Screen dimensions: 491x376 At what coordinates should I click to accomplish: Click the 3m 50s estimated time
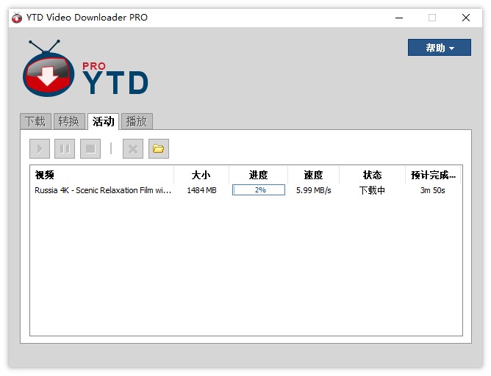tap(432, 190)
